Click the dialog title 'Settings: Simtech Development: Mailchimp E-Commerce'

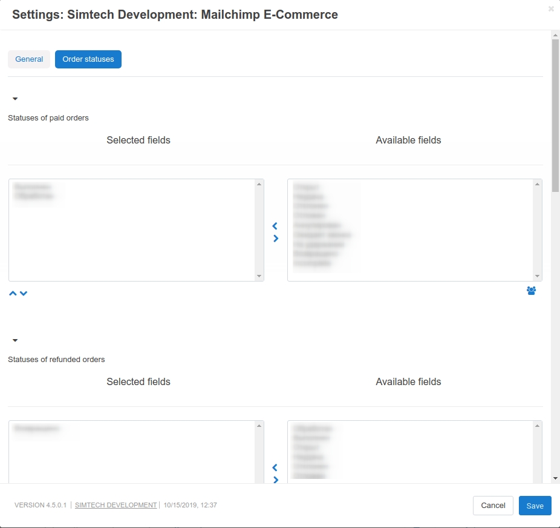175,15
